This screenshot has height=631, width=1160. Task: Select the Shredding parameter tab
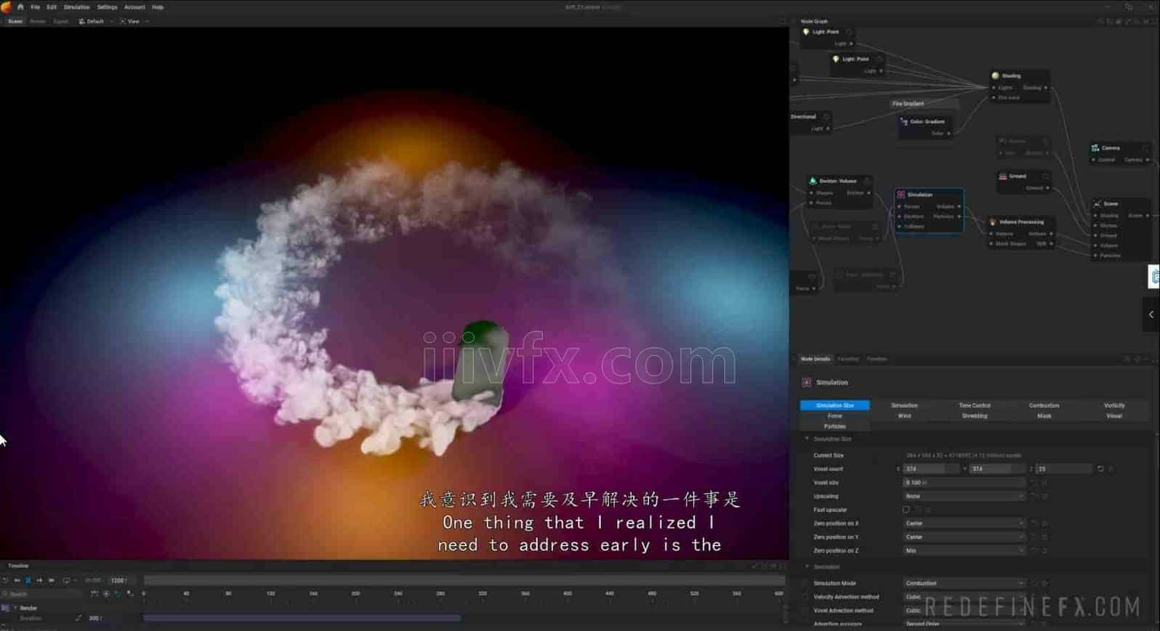[x=975, y=416]
